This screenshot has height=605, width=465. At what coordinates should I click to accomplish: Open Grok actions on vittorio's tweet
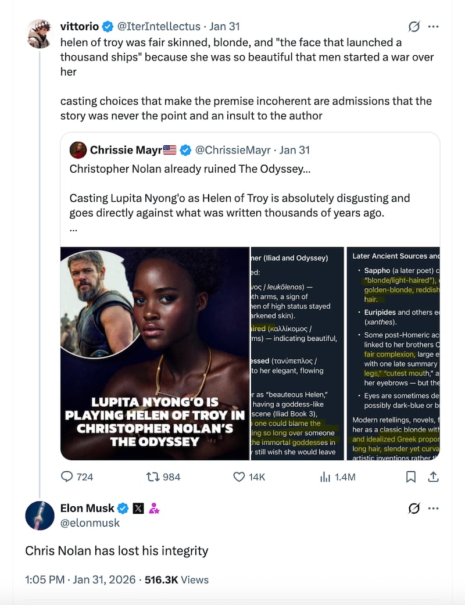[x=413, y=27]
